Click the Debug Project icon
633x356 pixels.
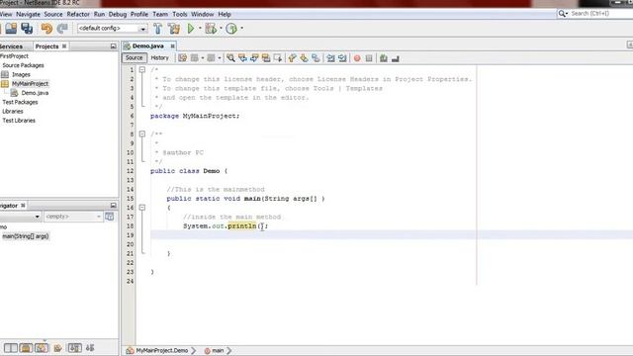tap(211, 29)
